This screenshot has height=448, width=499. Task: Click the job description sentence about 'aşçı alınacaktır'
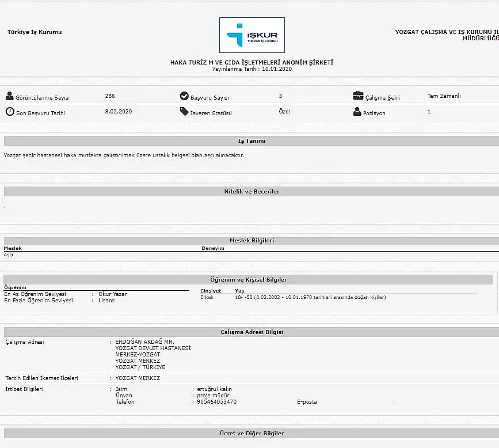(x=124, y=155)
